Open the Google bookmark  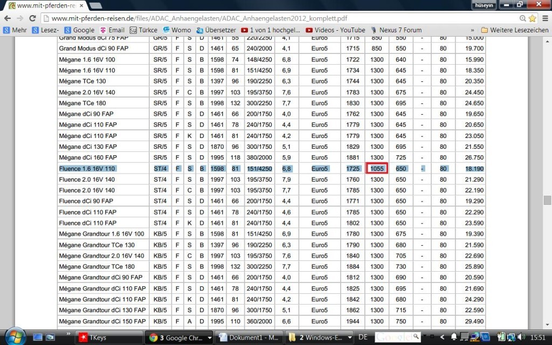[79, 30]
